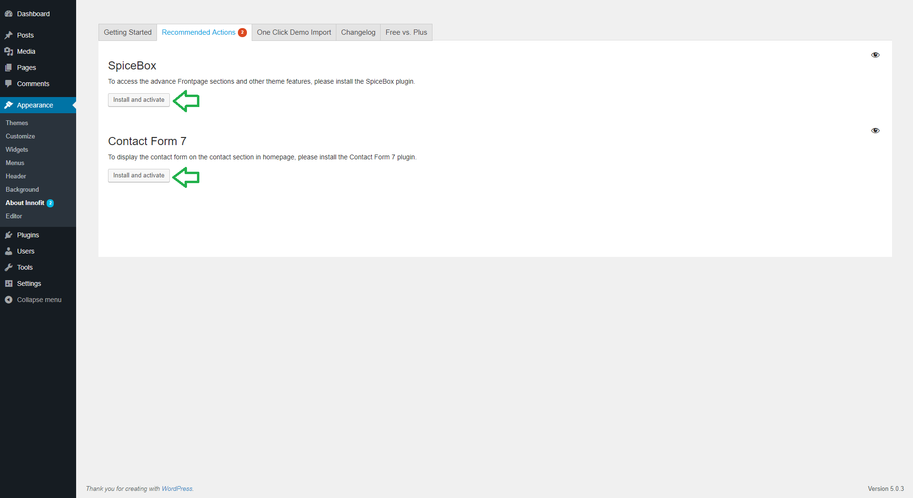This screenshot has height=498, width=913.
Task: Select the Recommended Actions tab
Action: [x=204, y=32]
